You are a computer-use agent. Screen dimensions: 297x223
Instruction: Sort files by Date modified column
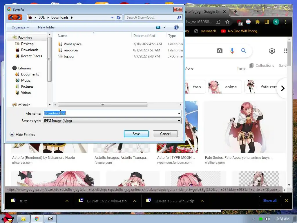pyautogui.click(x=144, y=36)
